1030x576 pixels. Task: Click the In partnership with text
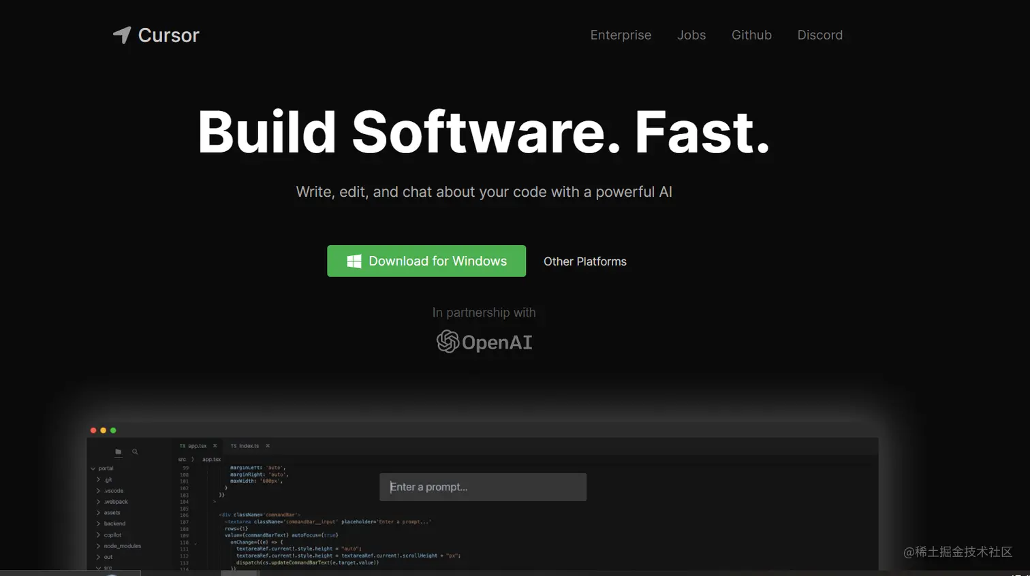pos(484,313)
